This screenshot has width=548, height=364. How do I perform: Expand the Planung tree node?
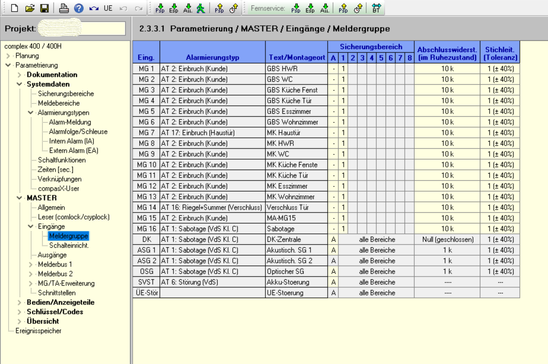8,56
